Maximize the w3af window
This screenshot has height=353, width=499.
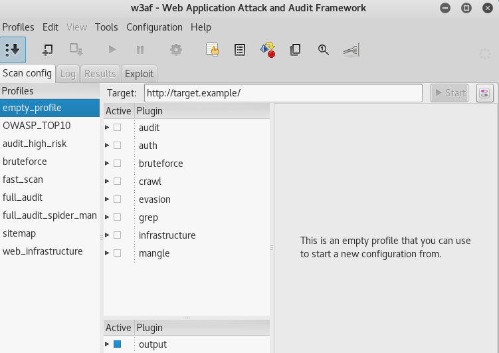(x=466, y=8)
